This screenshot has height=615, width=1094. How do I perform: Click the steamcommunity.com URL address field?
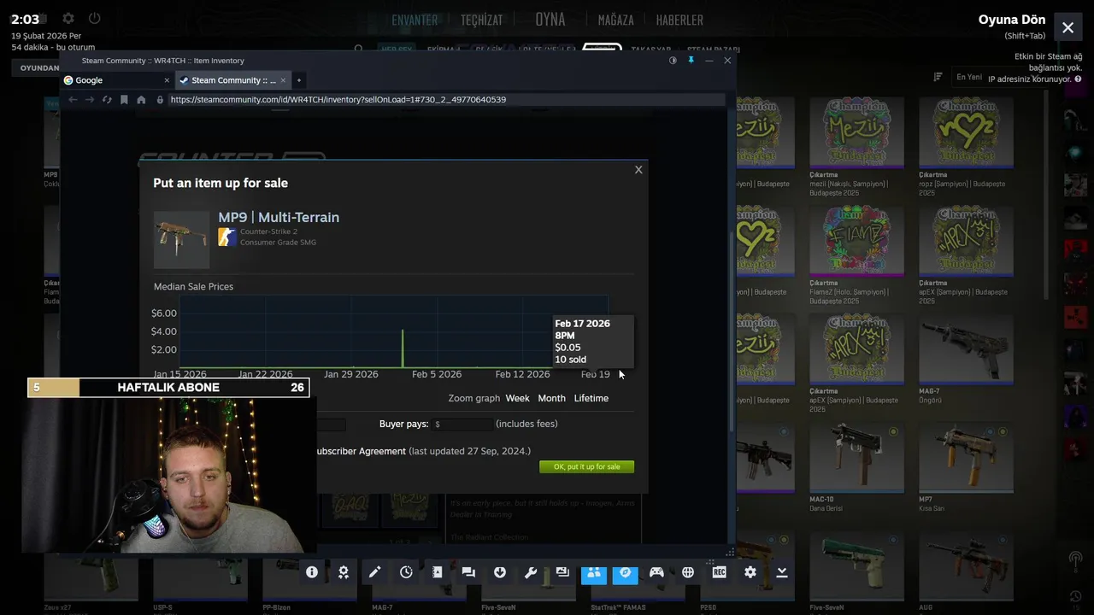444,99
